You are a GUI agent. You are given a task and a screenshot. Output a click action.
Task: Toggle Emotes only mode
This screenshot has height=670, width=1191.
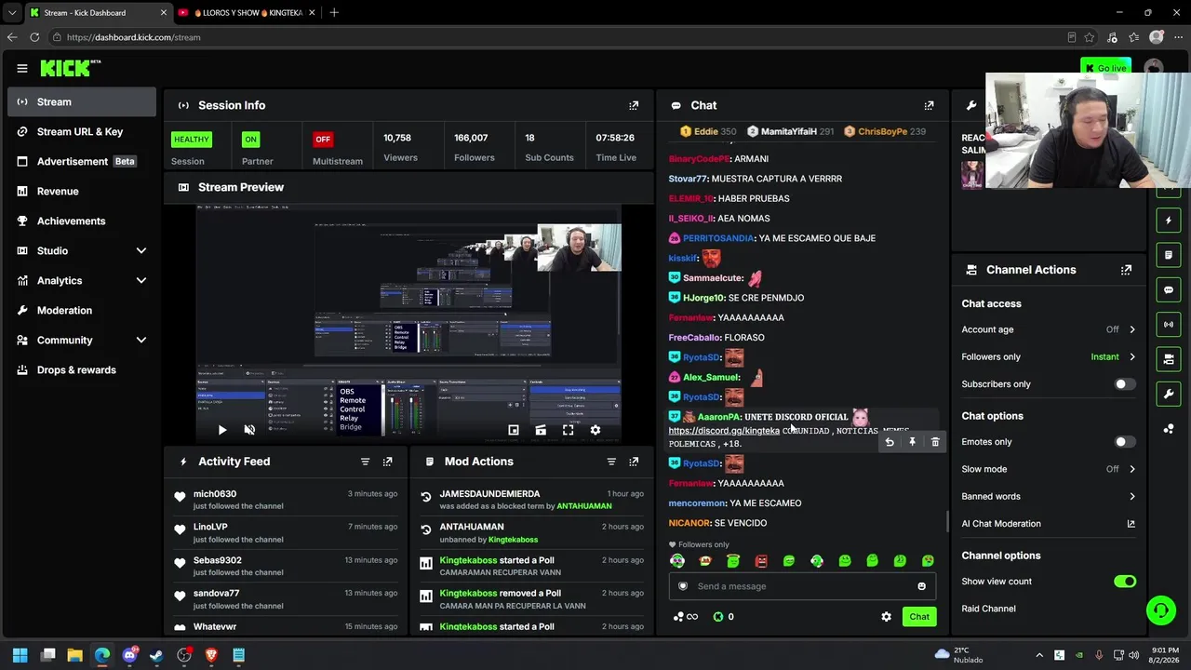pyautogui.click(x=1125, y=442)
